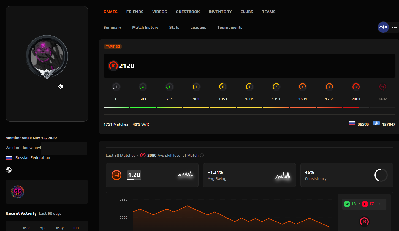
Task: Open the CLUBS tab
Action: pos(247,12)
